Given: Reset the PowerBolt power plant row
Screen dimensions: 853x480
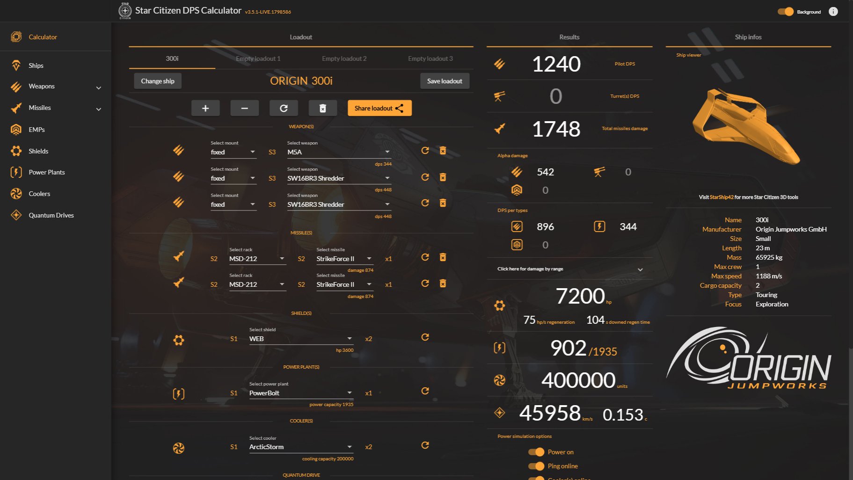Looking at the screenshot, I should 425,391.
